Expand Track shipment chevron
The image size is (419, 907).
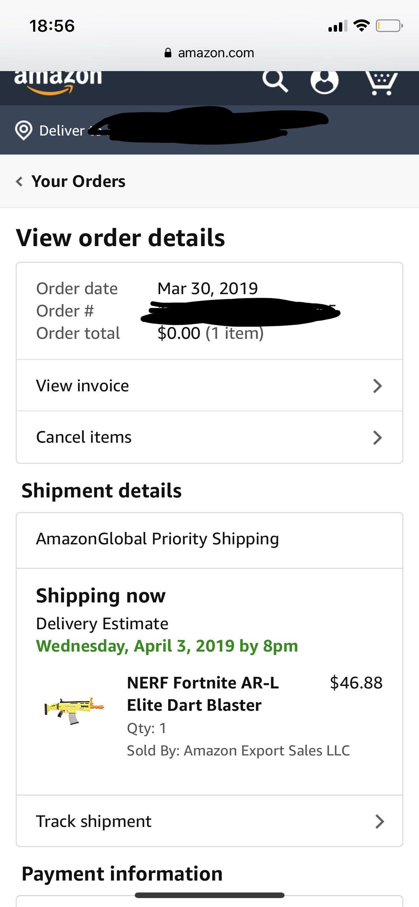(379, 821)
